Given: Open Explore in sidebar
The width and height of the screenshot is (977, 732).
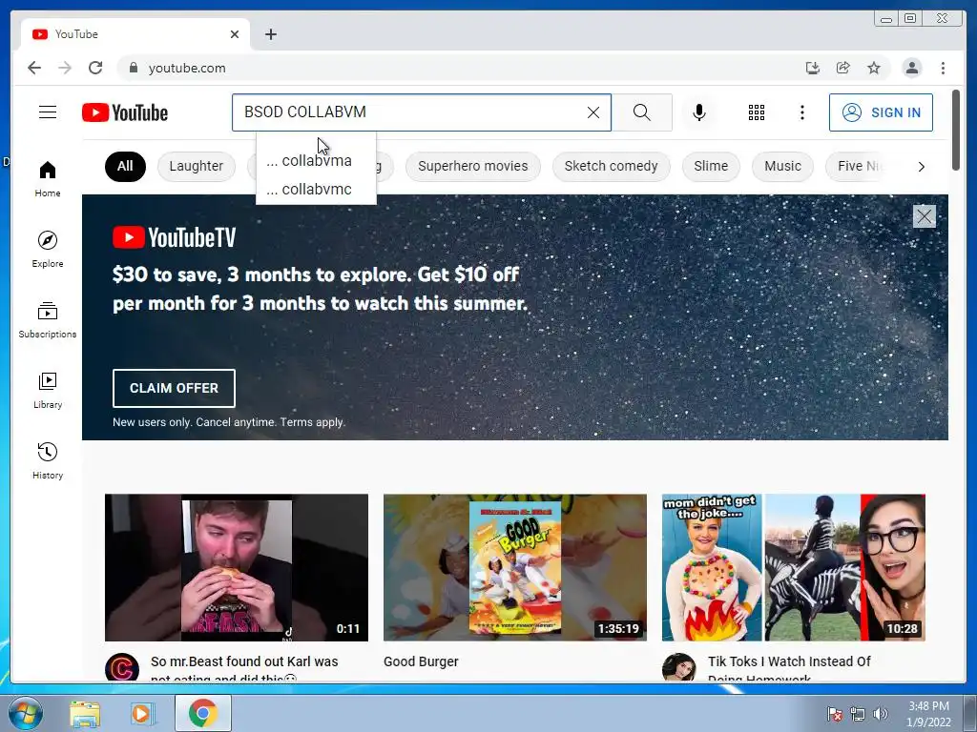Looking at the screenshot, I should [48, 249].
